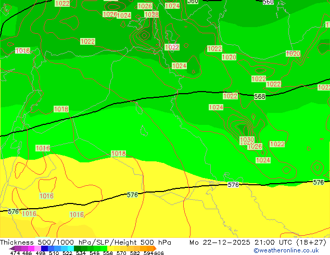330x255 pixels.
Task: Click the map title 'Thickness 500/1000 hPa/SLP/Height 500 hPa'
Action: point(85,243)
